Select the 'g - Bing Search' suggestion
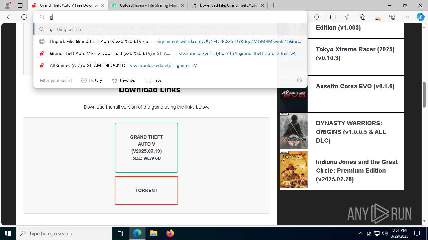 [x=170, y=29]
